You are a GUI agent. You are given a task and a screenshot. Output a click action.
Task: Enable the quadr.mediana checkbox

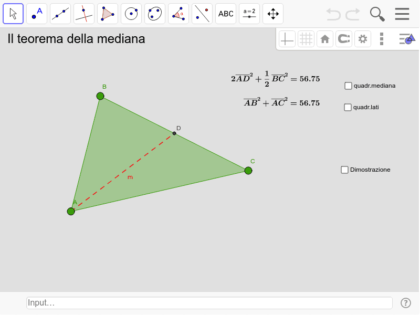(348, 86)
